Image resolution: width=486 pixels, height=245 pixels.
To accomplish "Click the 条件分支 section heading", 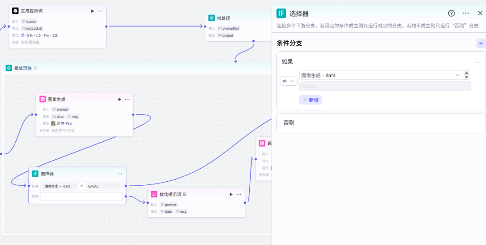I will [x=289, y=44].
